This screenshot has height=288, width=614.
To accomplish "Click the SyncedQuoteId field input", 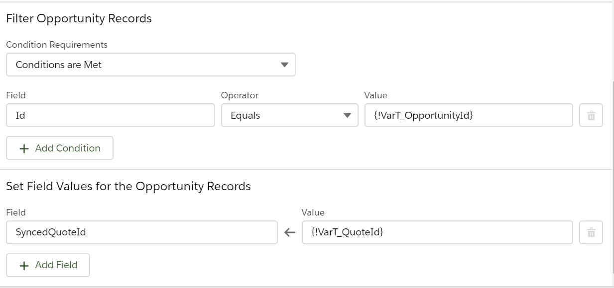I will point(141,232).
